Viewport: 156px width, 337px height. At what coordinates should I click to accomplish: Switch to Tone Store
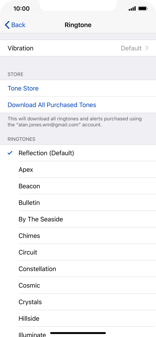point(23,88)
